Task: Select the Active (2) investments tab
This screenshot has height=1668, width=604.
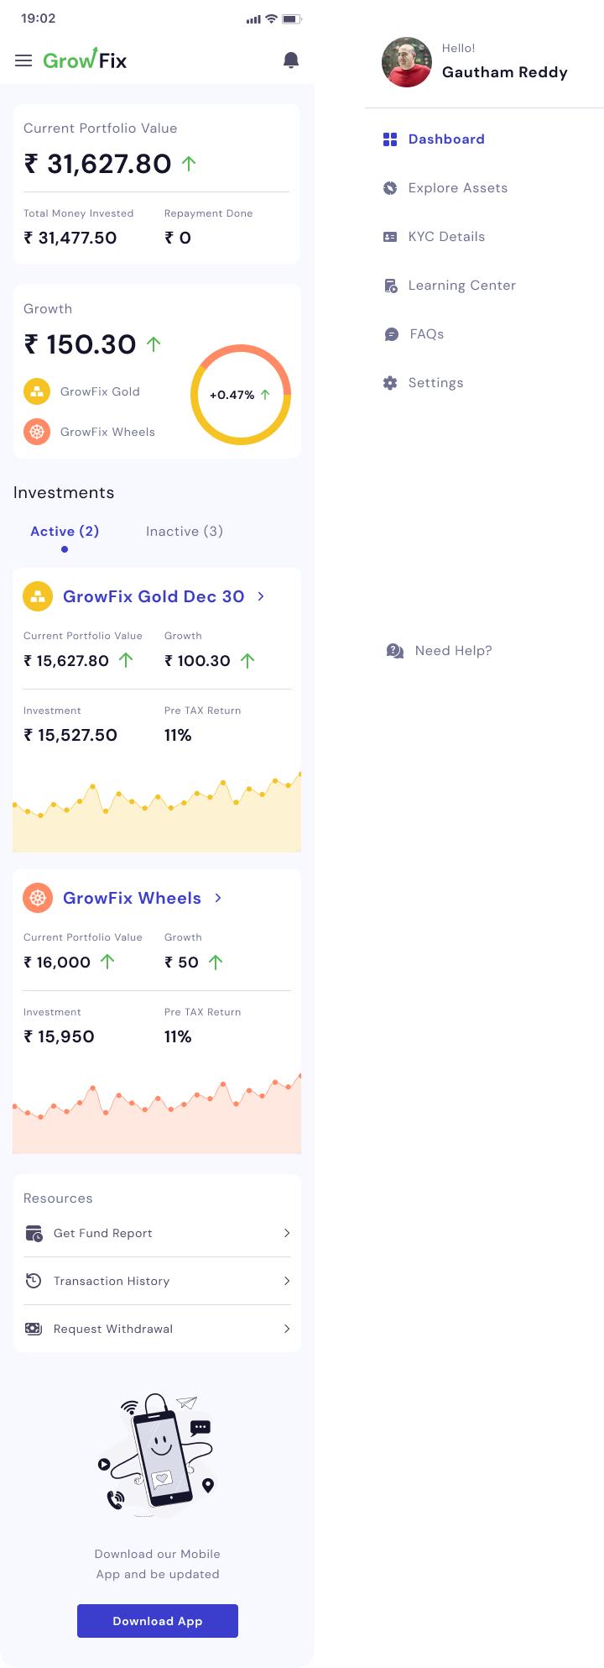Action: [x=65, y=532]
